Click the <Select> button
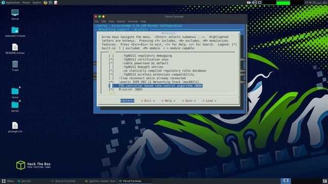 pyautogui.click(x=128, y=101)
